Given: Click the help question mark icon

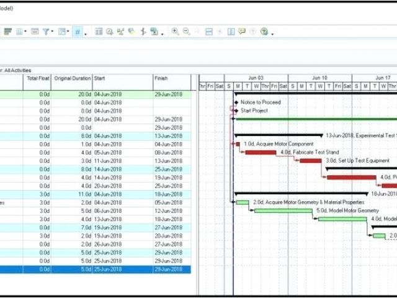Looking at the screenshot, I should (x=264, y=32).
